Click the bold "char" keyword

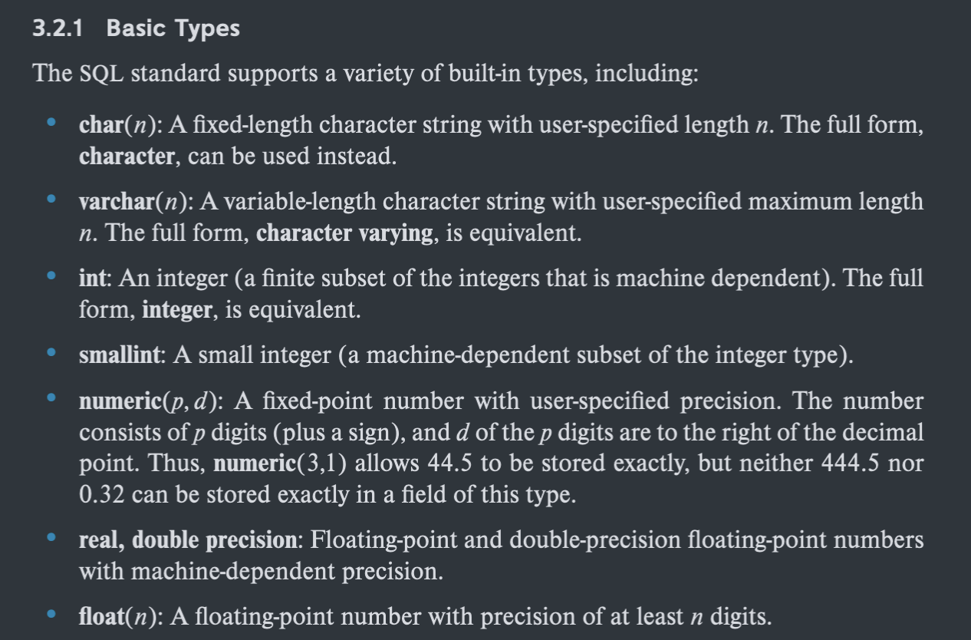[101, 124]
